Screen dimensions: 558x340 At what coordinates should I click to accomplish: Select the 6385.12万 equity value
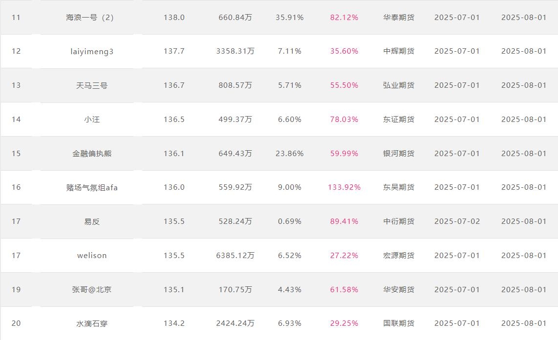coord(235,256)
